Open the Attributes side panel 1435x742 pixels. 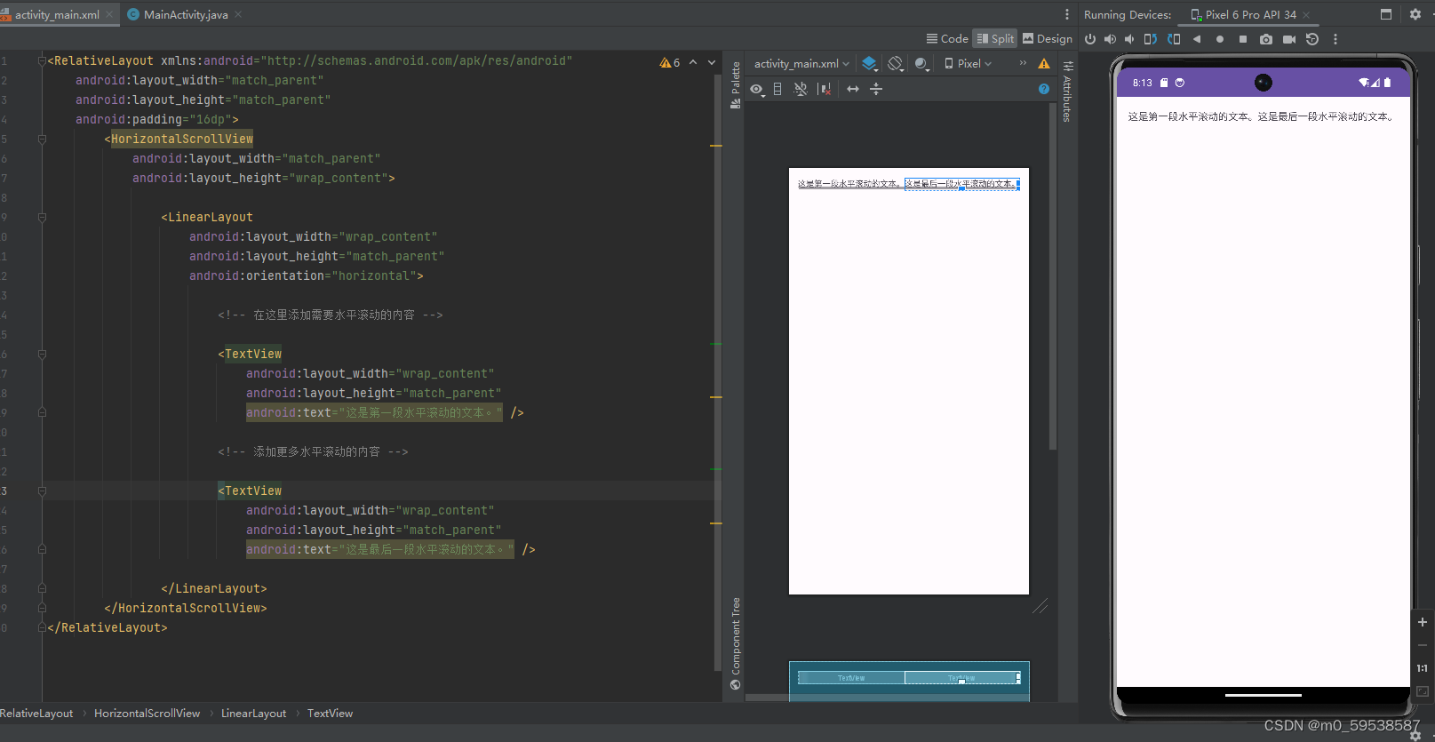click(1067, 92)
